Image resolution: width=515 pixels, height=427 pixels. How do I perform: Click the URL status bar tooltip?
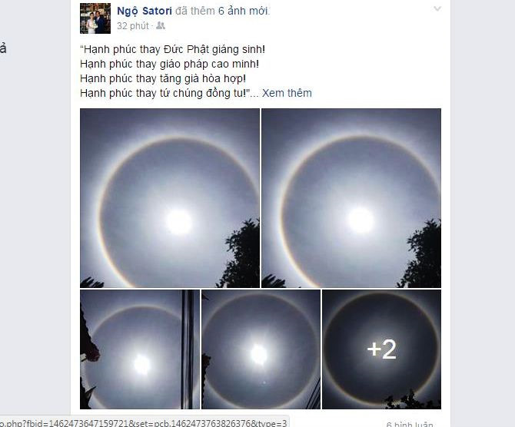(144, 422)
